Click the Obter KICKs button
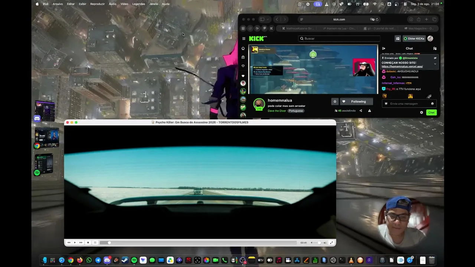This screenshot has width=475, height=267. [x=414, y=39]
